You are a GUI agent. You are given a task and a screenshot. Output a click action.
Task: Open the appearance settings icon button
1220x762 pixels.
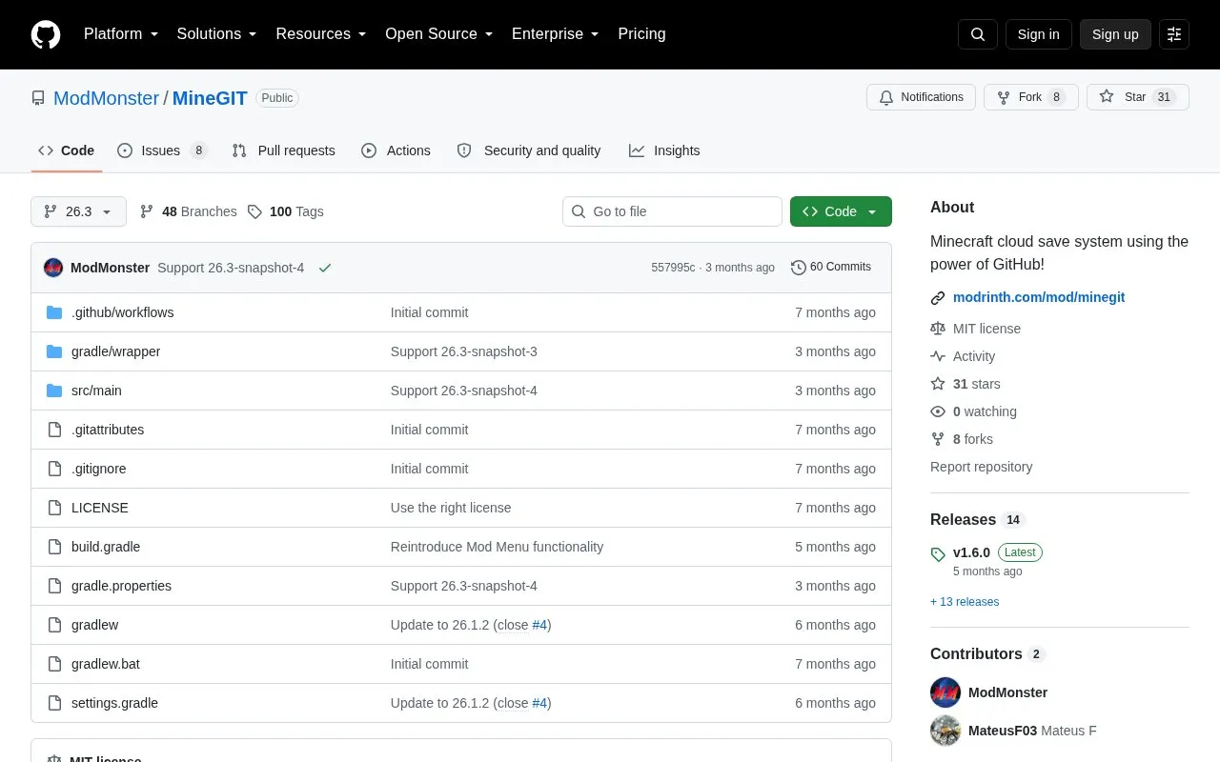1174,34
